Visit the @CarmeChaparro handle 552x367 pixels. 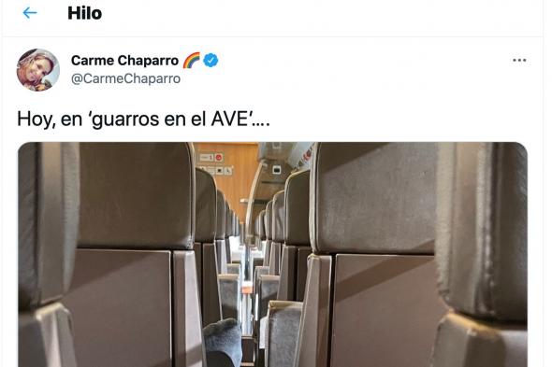(125, 78)
